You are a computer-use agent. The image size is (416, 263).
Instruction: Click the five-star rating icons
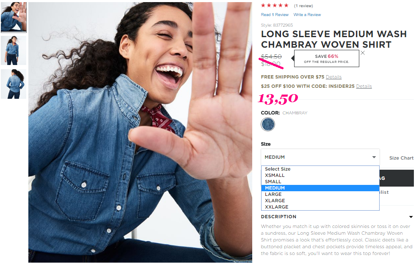pos(275,5)
